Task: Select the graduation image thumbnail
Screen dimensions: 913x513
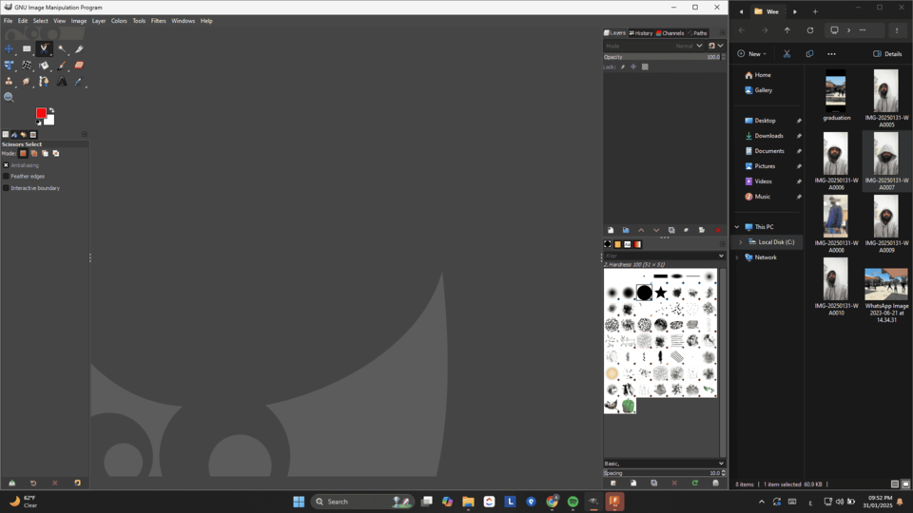Action: pos(836,91)
